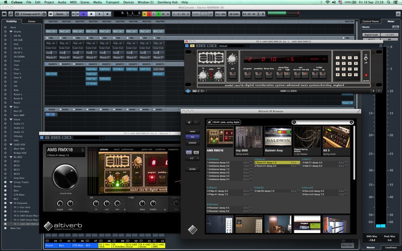Open the Racks selector dropdown
Screen dimensions: 402x251
[x=61, y=14]
